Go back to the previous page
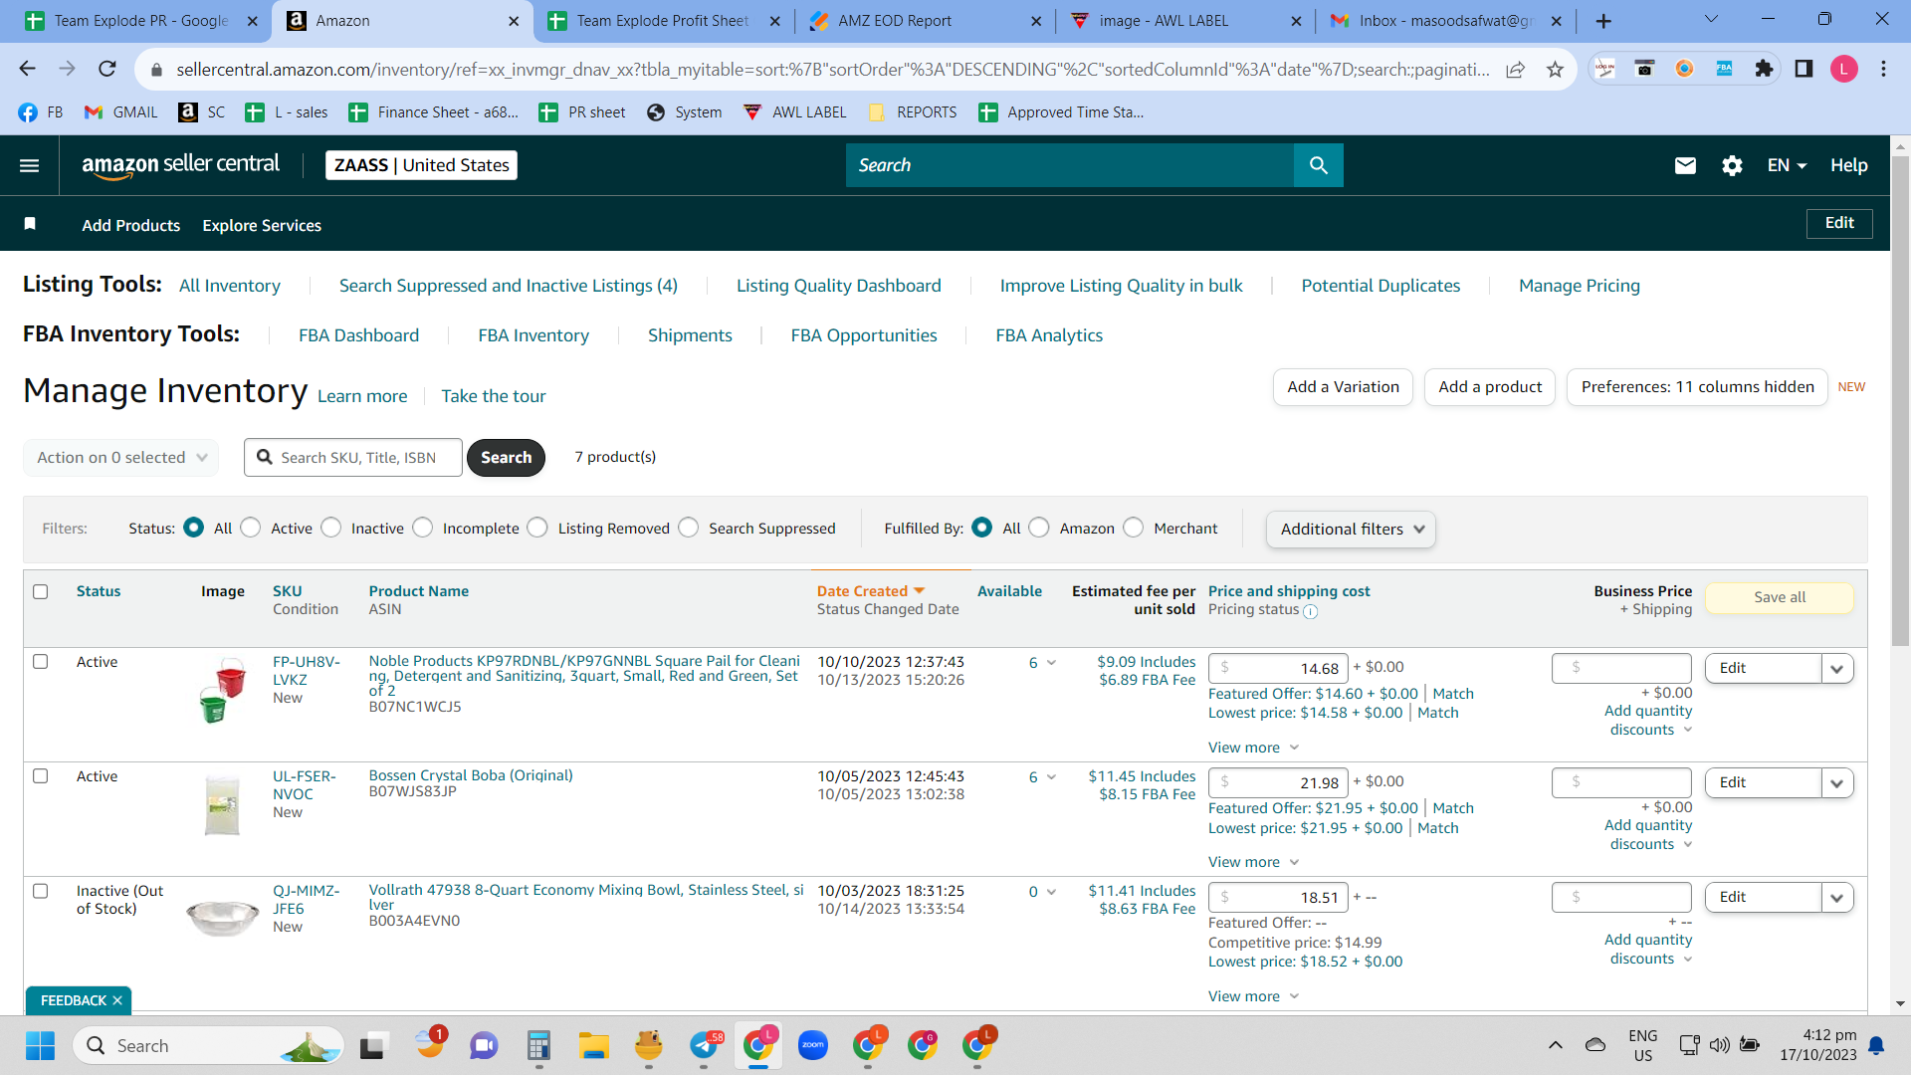 pyautogui.click(x=27, y=69)
